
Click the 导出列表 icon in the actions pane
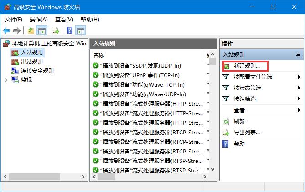point(226,133)
